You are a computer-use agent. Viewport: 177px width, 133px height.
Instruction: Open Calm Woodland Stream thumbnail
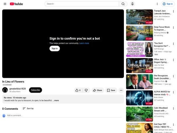(140, 114)
